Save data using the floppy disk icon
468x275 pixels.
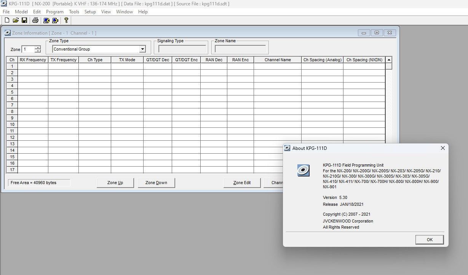(24, 21)
